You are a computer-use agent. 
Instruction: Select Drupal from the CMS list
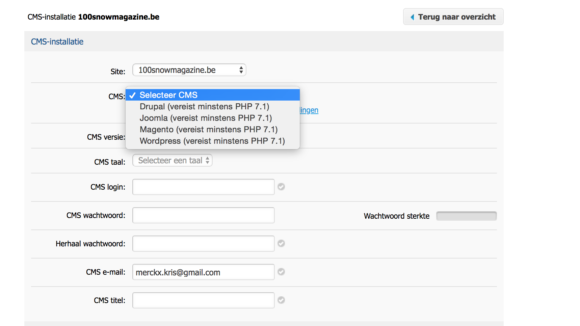coord(213,106)
